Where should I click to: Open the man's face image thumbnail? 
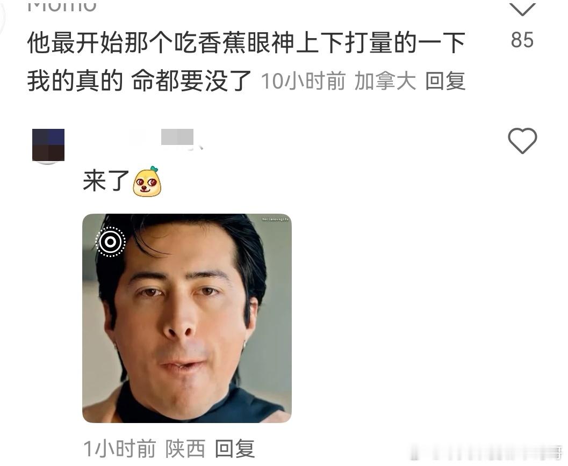pos(187,318)
